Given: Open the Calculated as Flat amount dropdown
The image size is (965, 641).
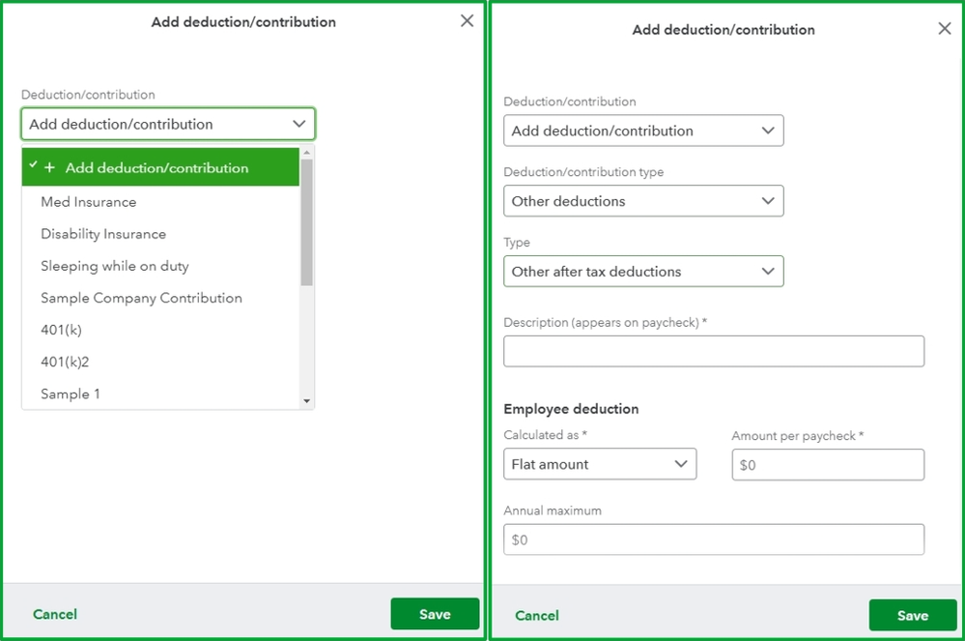Looking at the screenshot, I should click(x=600, y=464).
